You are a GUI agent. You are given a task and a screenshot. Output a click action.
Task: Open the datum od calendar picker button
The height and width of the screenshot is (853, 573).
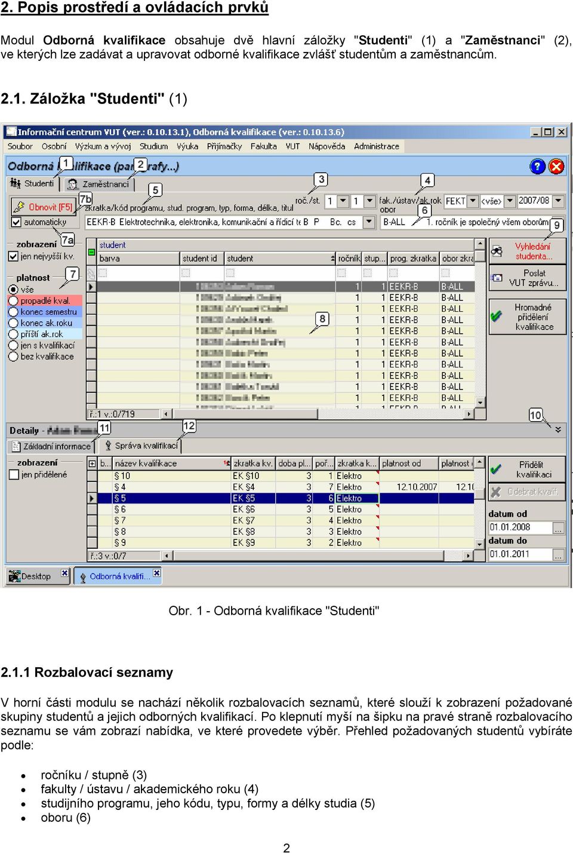click(559, 528)
